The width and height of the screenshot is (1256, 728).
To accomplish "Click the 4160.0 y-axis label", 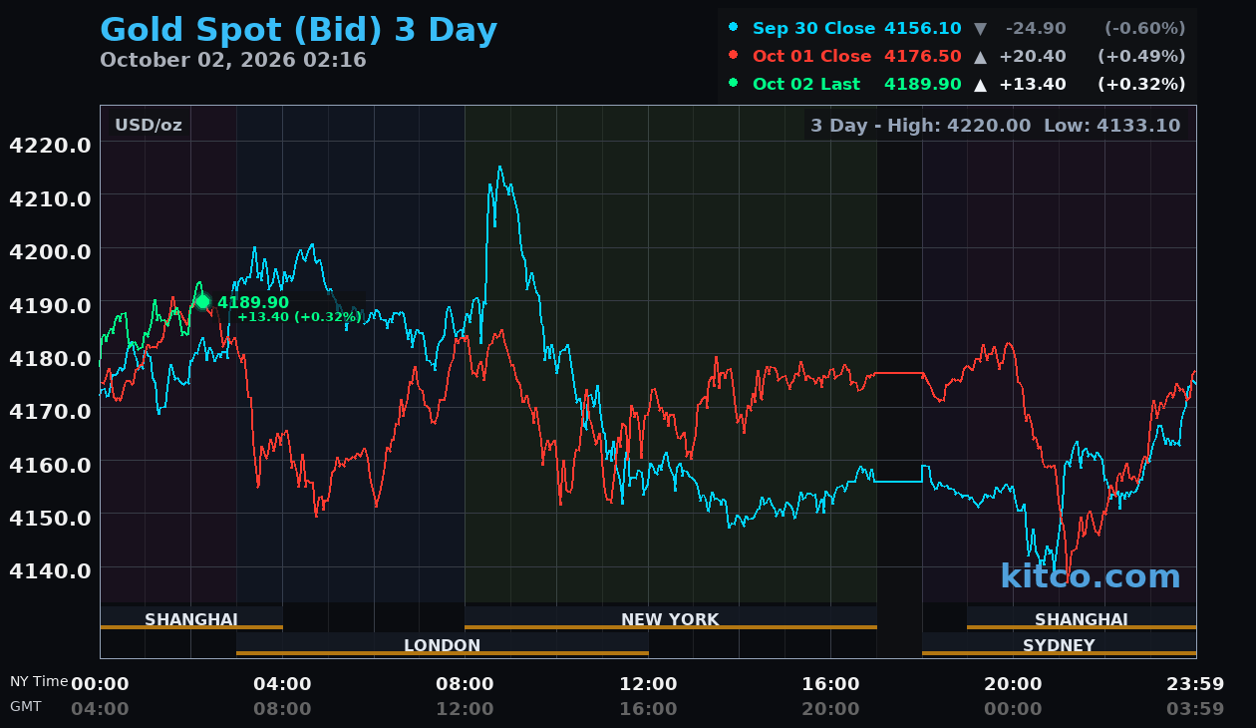I will pos(50,464).
